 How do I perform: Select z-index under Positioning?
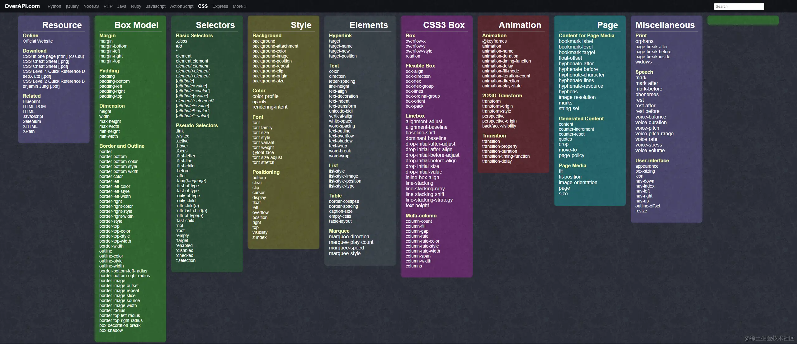pos(259,237)
